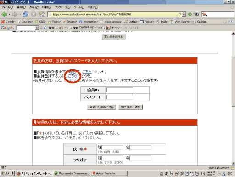235x177 pixels.
Task: Click the 会員ID input field
Action: (x=120, y=90)
